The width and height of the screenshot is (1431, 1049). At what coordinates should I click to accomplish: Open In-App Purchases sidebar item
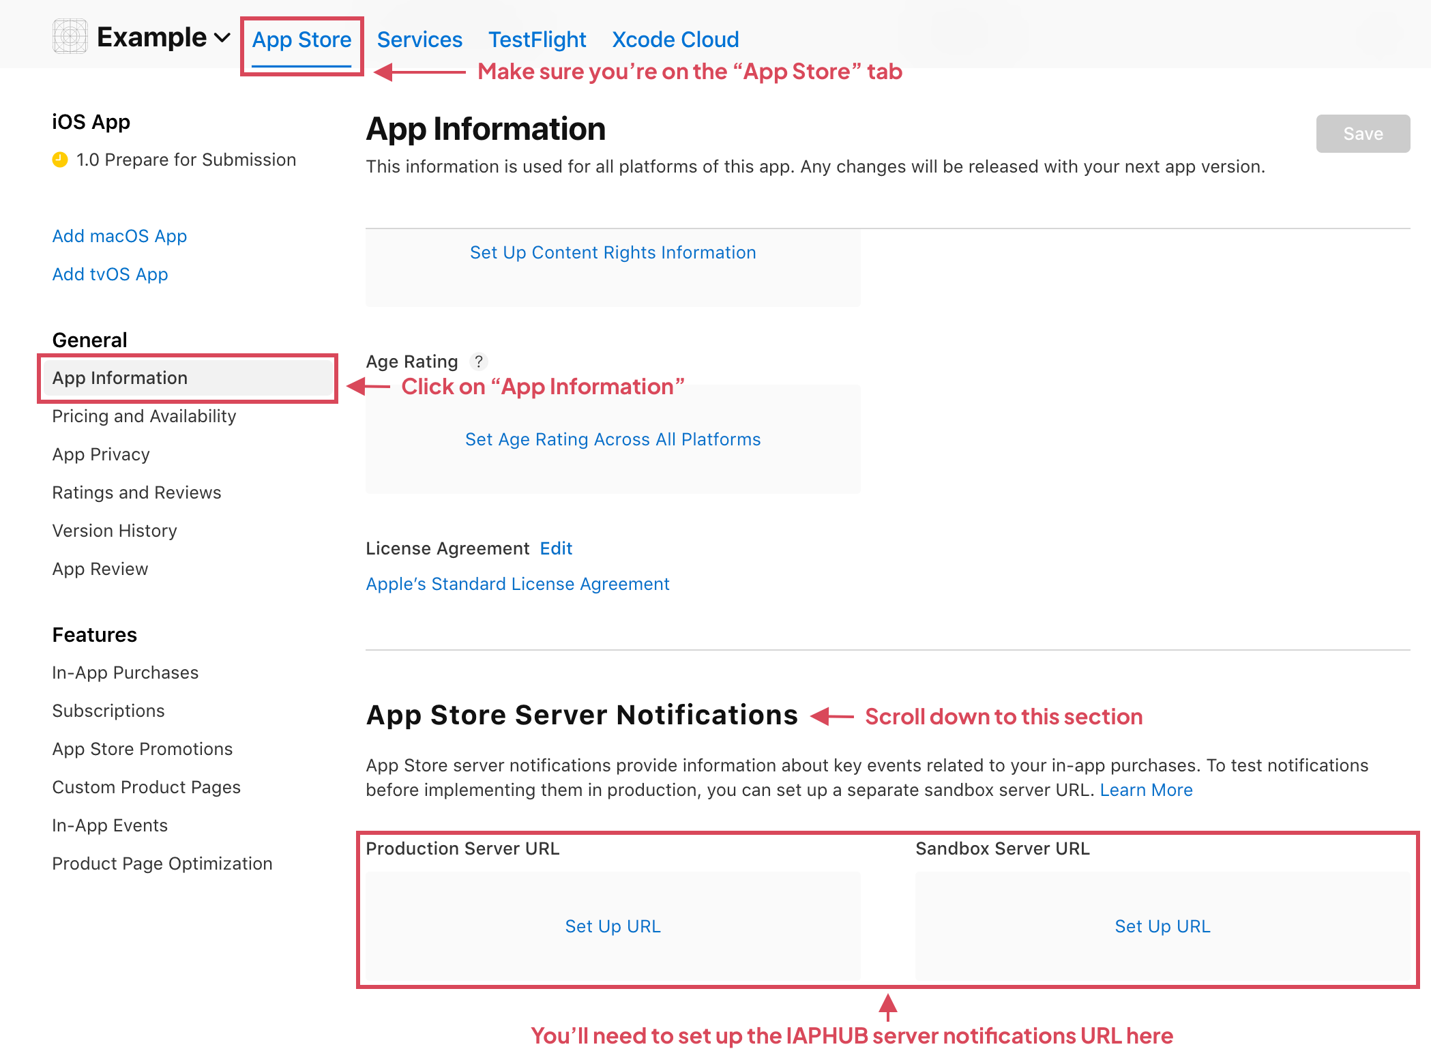pos(126,673)
